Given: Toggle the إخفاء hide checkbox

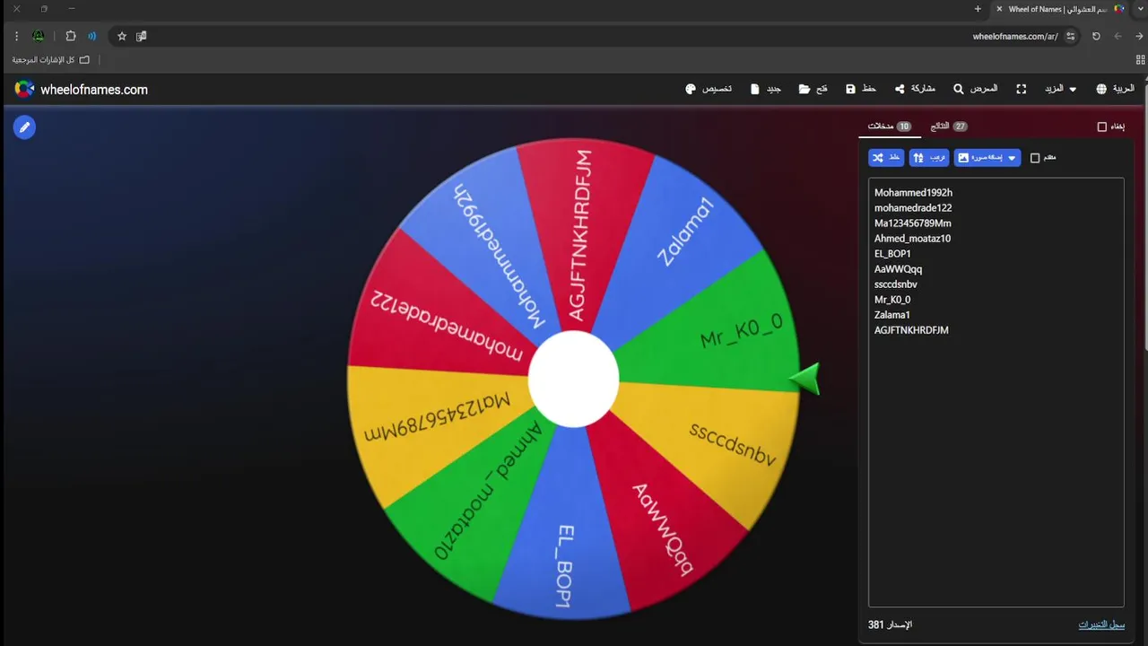Looking at the screenshot, I should 1102,127.
